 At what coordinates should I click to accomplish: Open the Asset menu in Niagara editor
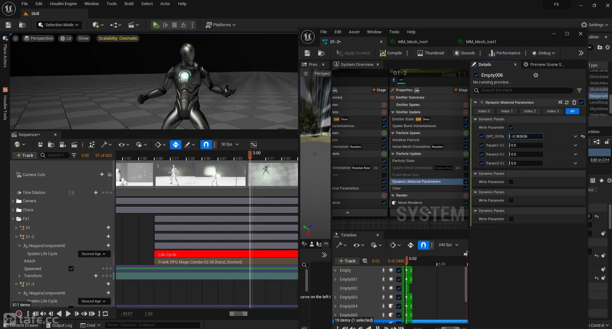354,32
